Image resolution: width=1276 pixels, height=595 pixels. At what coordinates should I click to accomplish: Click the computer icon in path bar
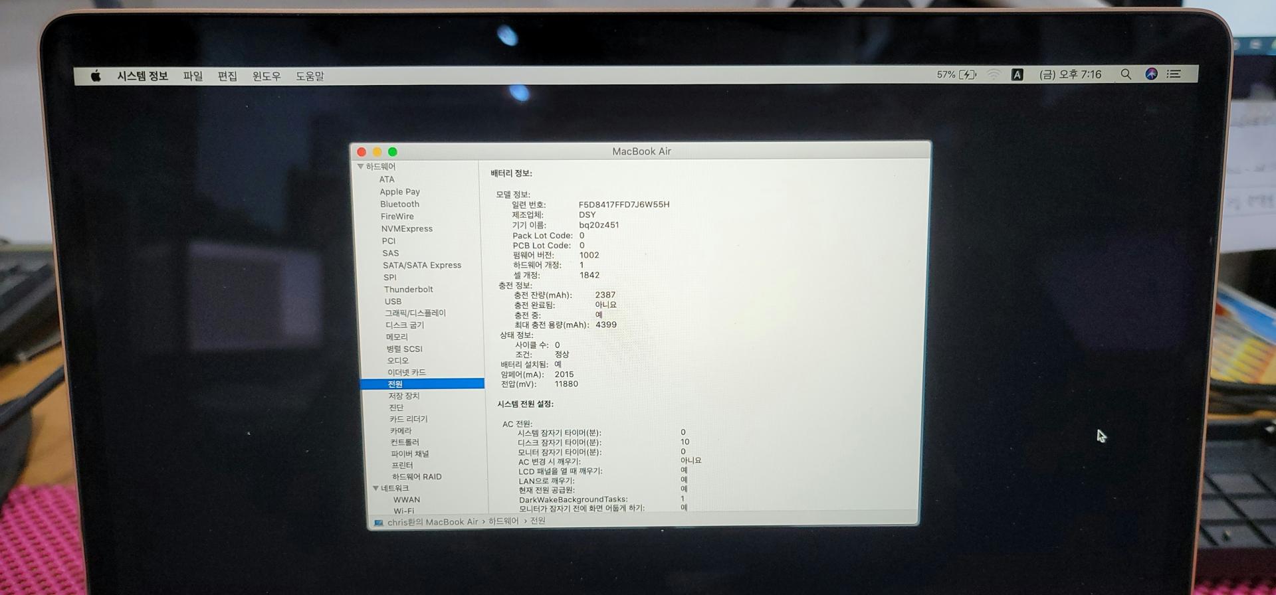(379, 522)
